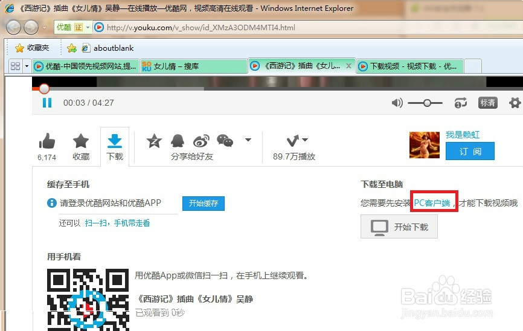Click 《西游记》插曲《女儿情》吴静 title text
This screenshot has width=523, height=331.
point(194,299)
